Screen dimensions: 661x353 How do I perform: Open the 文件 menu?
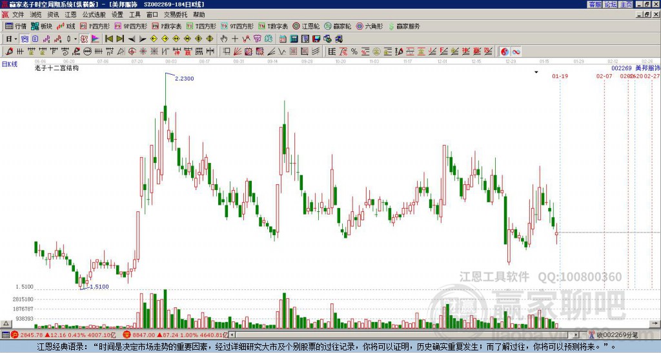(x=18, y=15)
